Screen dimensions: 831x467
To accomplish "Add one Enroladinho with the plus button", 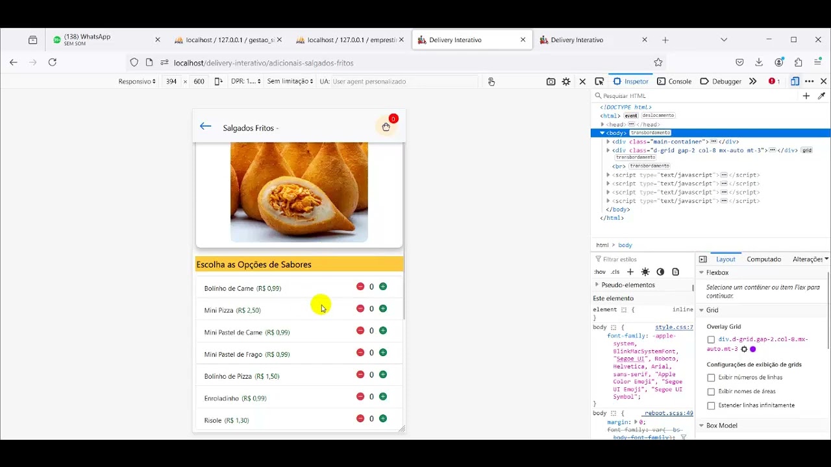I will click(383, 397).
